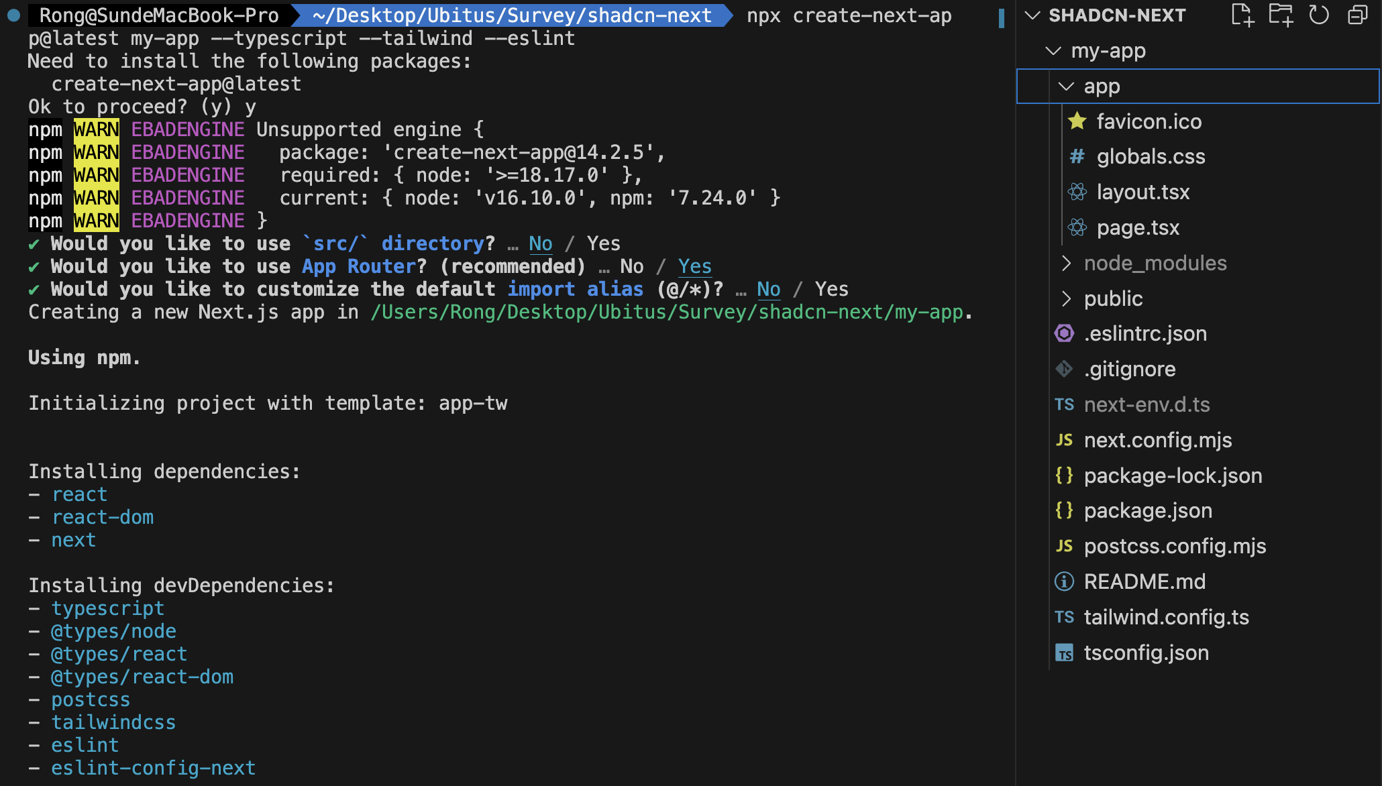The height and width of the screenshot is (786, 1382).
Task: Click the hash icon of globals.css
Action: coord(1077,156)
